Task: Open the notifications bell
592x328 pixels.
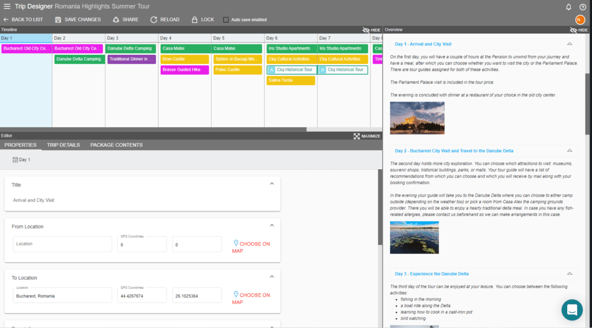Action: 568,7
